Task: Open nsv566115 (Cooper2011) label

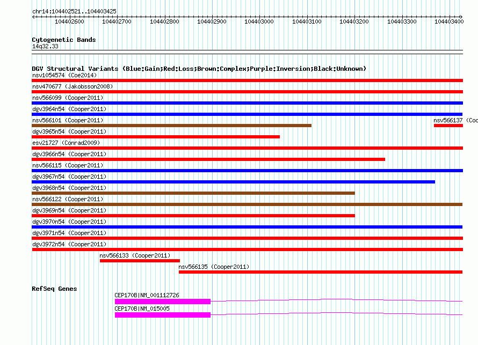Action: (68, 165)
